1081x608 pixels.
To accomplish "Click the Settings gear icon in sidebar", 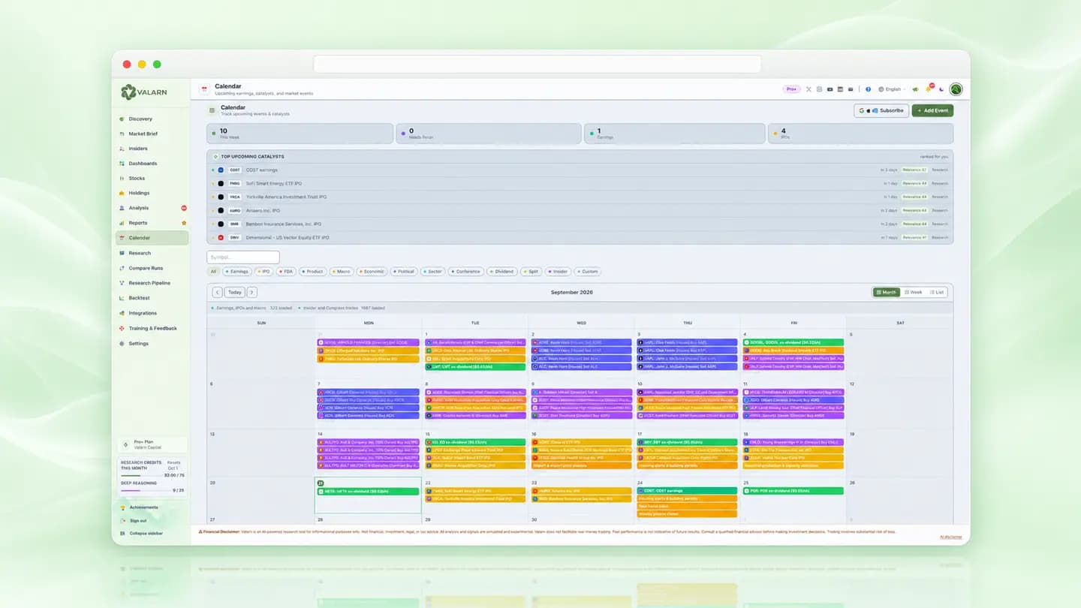I will 122,343.
